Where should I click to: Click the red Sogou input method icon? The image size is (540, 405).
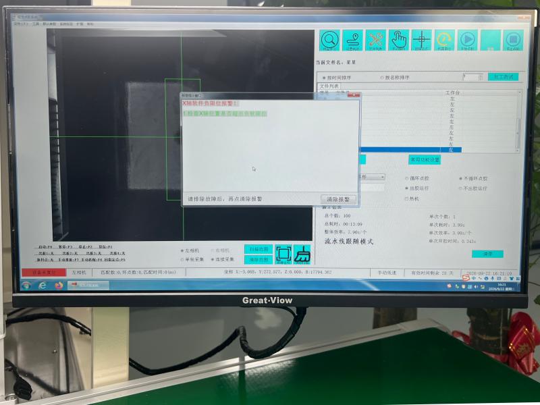point(466,277)
